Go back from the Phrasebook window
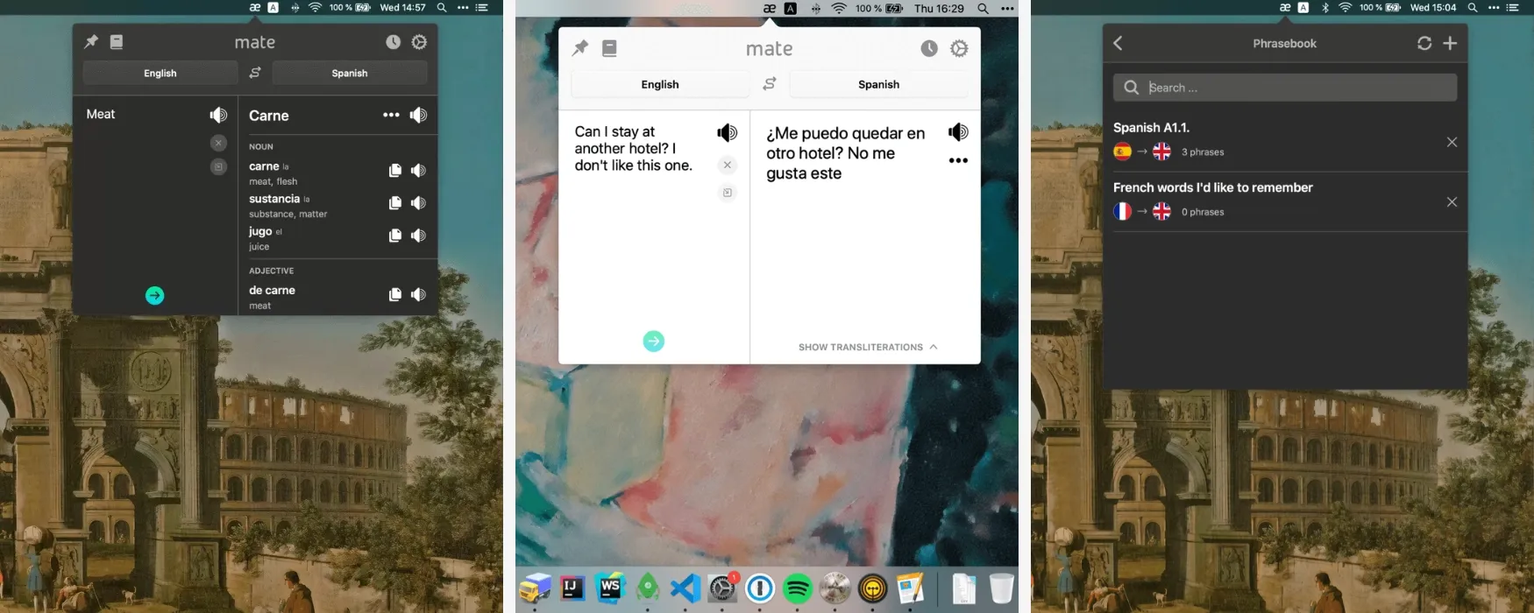This screenshot has height=613, width=1534. coord(1118,43)
